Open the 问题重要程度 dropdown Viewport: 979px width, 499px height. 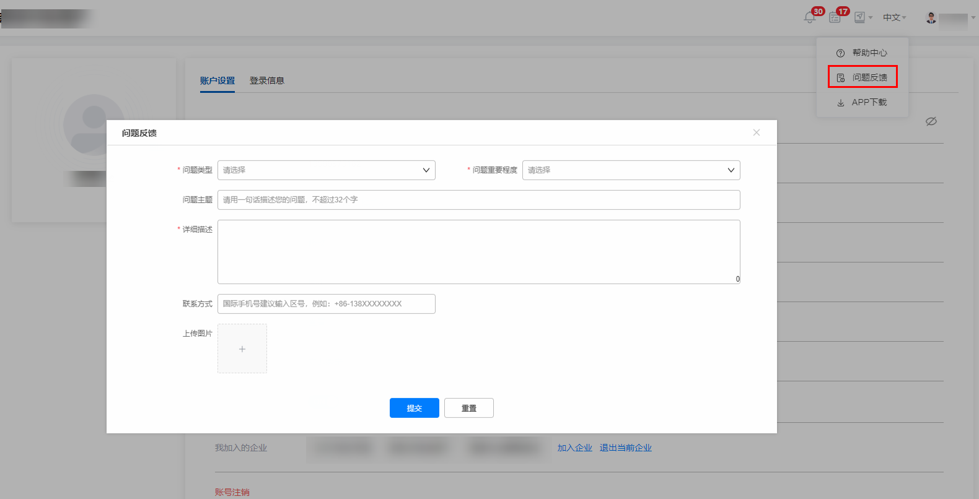(x=631, y=170)
